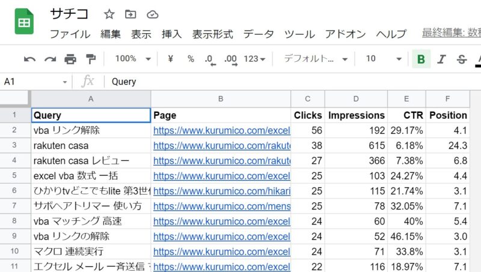Check the cloud save status icon
This screenshot has width=481, height=272.
[x=152, y=14]
